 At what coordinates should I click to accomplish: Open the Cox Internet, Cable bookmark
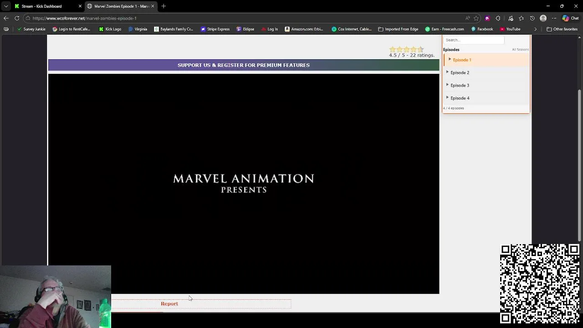[352, 29]
